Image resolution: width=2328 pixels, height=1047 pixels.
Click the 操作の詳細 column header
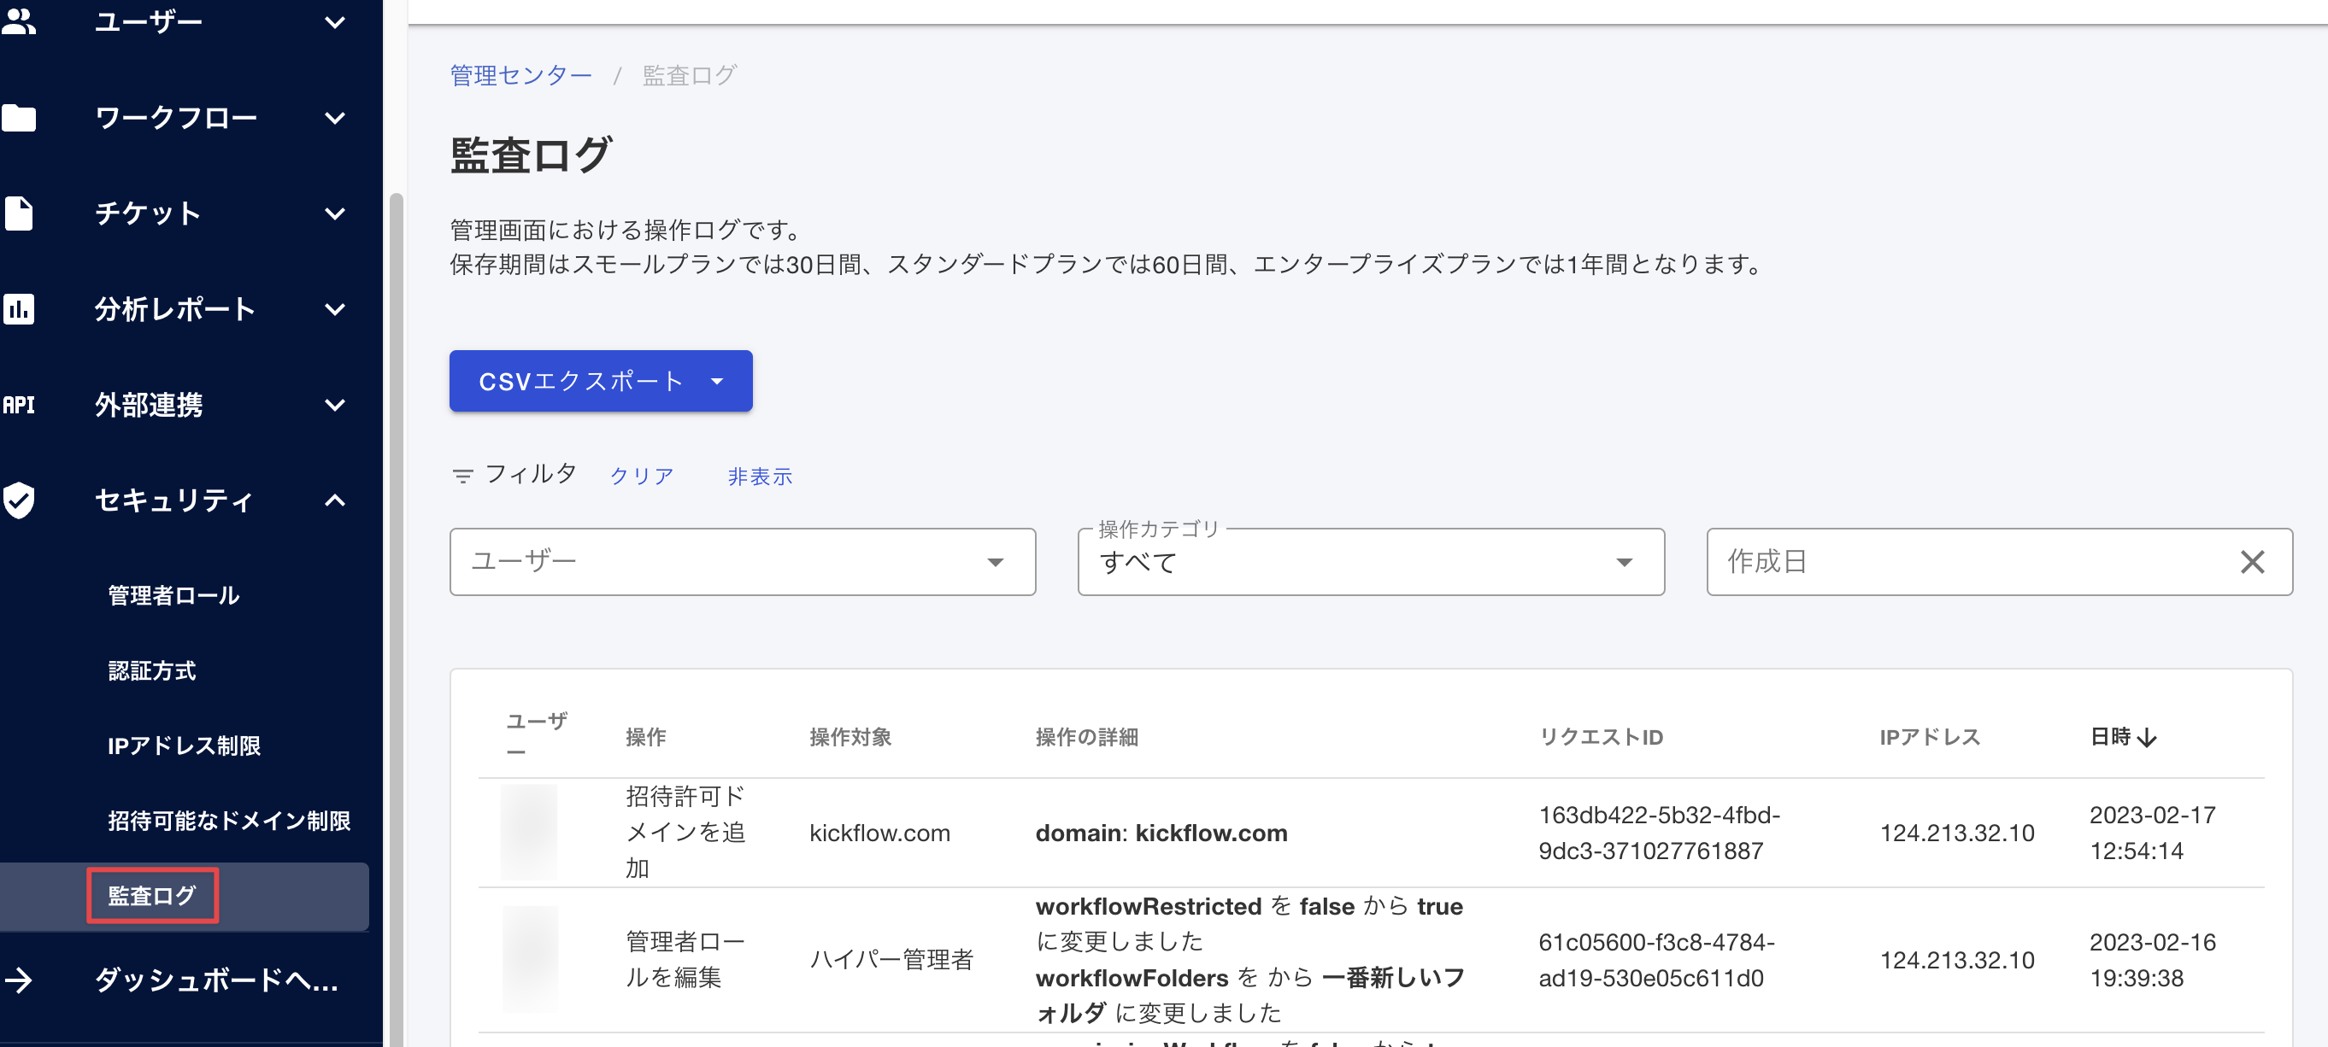tap(1087, 737)
